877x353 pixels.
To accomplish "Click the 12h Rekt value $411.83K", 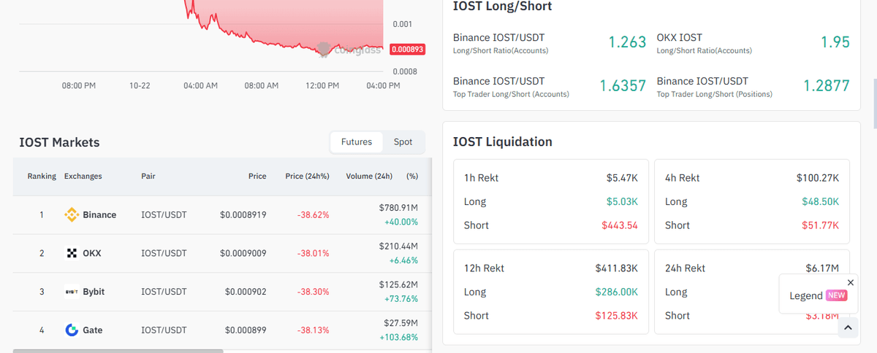I will pyautogui.click(x=617, y=268).
